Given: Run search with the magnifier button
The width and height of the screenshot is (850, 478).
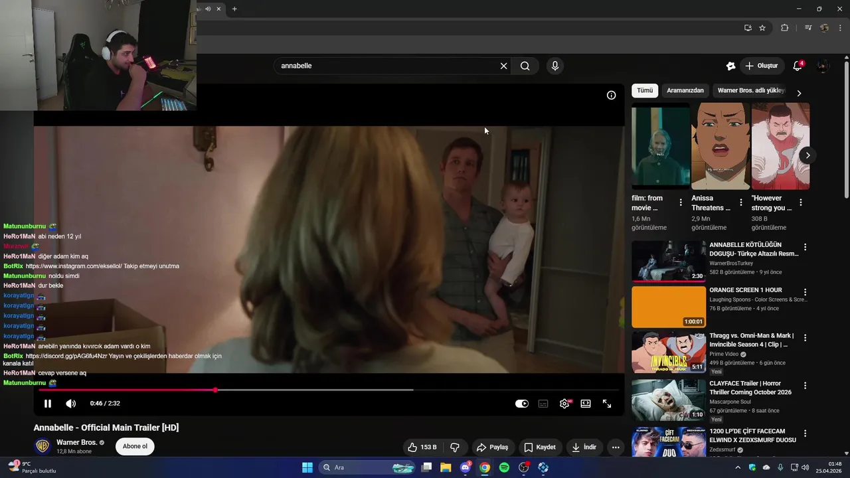Looking at the screenshot, I should click(x=525, y=66).
